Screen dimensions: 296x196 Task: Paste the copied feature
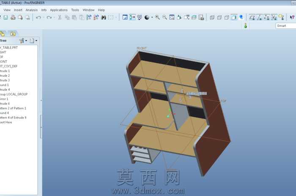[74, 18]
